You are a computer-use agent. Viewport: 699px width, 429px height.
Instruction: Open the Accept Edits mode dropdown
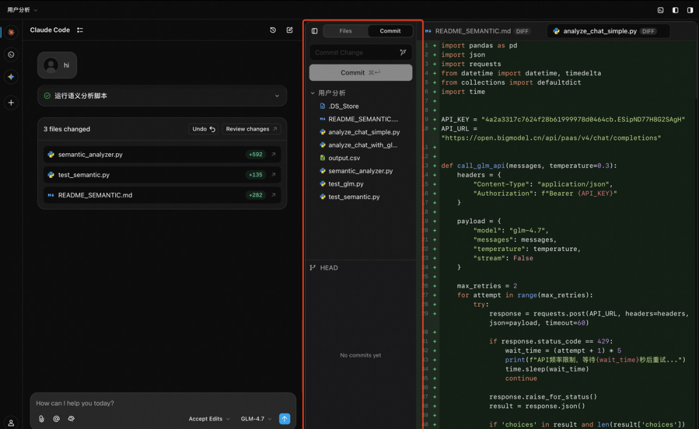pyautogui.click(x=209, y=419)
